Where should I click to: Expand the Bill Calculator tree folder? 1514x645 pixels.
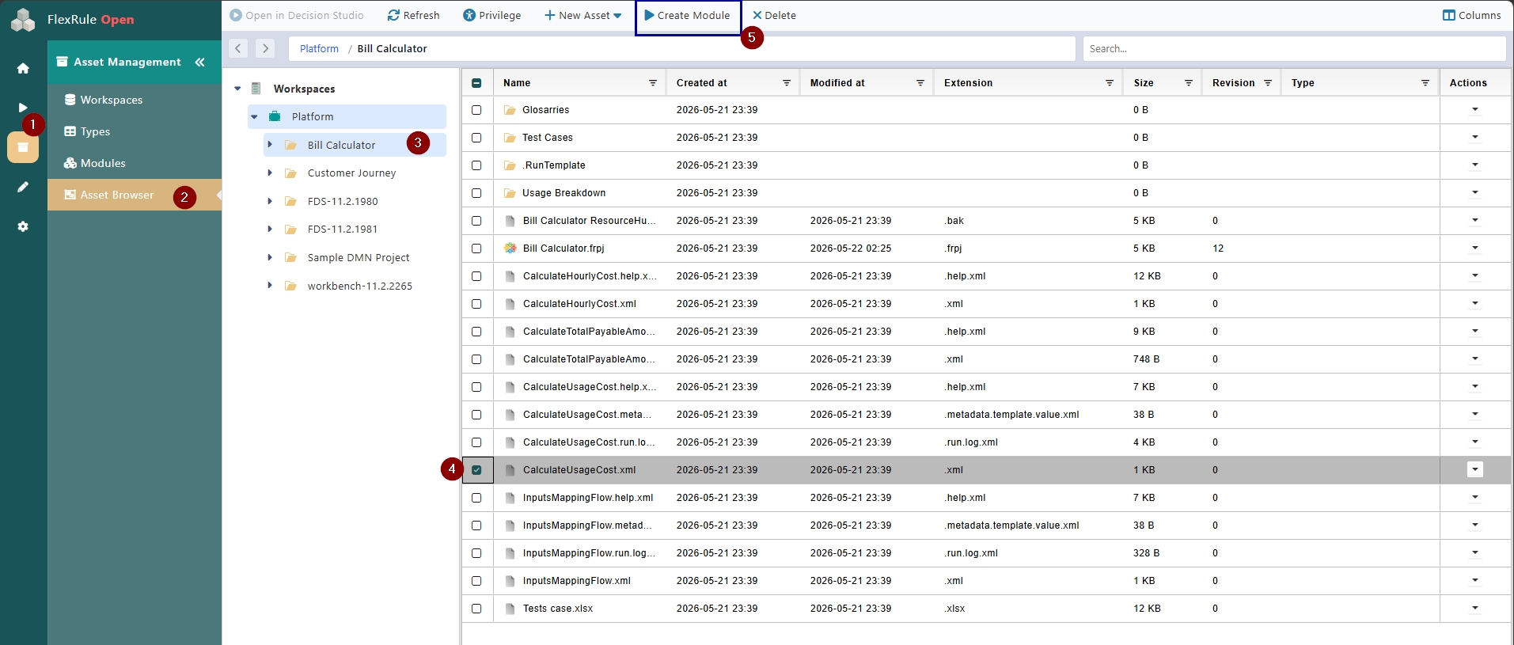click(x=270, y=145)
